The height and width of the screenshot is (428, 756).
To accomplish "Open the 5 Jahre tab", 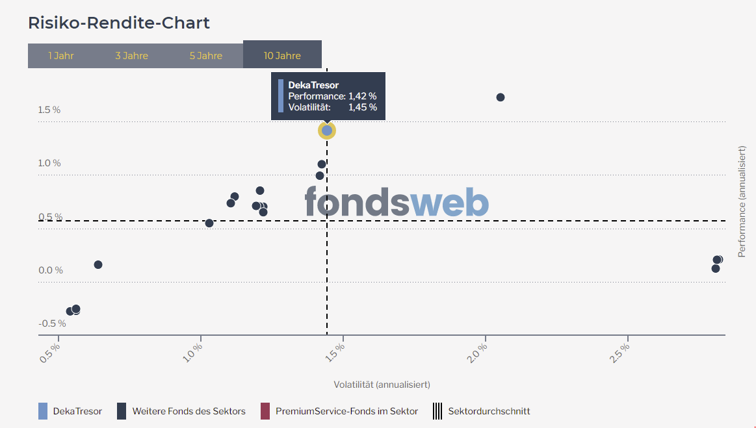I will tap(206, 55).
